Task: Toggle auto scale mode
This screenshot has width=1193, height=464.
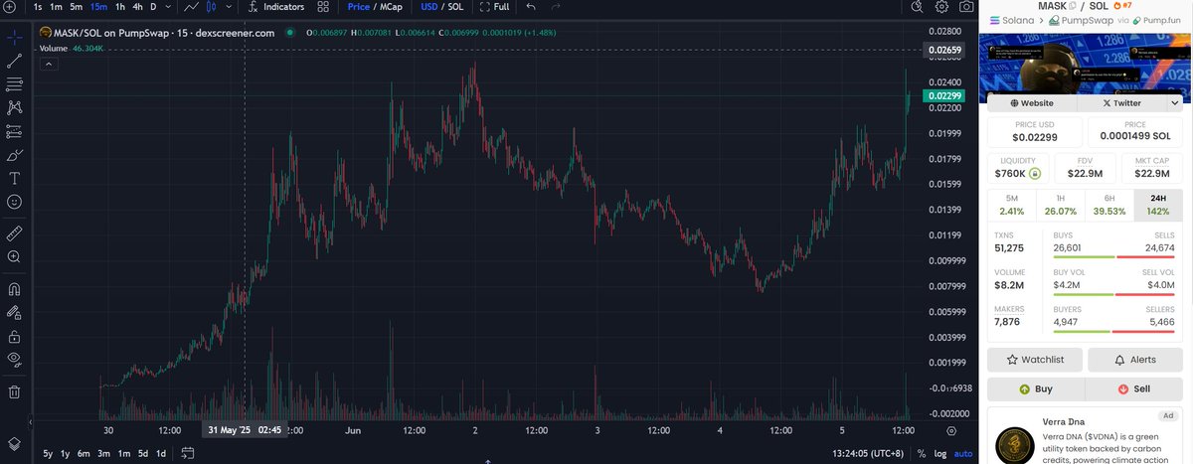Action: [x=961, y=454]
